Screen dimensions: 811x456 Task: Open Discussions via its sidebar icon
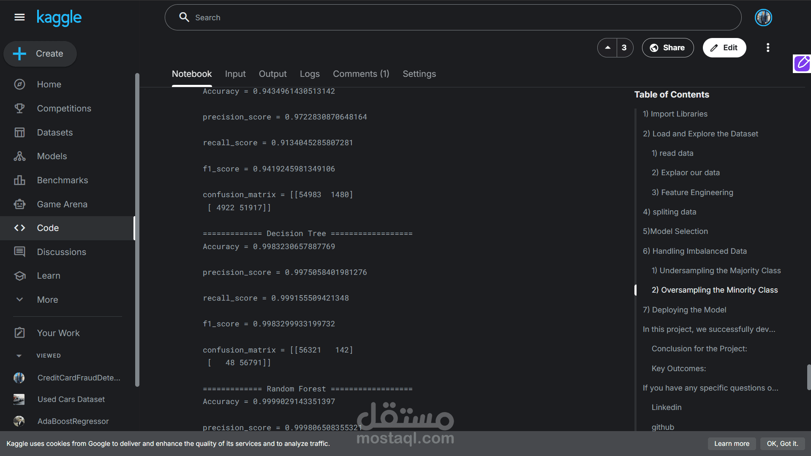(19, 252)
